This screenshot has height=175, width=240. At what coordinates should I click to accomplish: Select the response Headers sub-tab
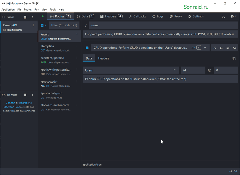coord(104,58)
